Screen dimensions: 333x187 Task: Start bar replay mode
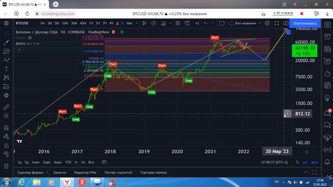tap(197, 23)
